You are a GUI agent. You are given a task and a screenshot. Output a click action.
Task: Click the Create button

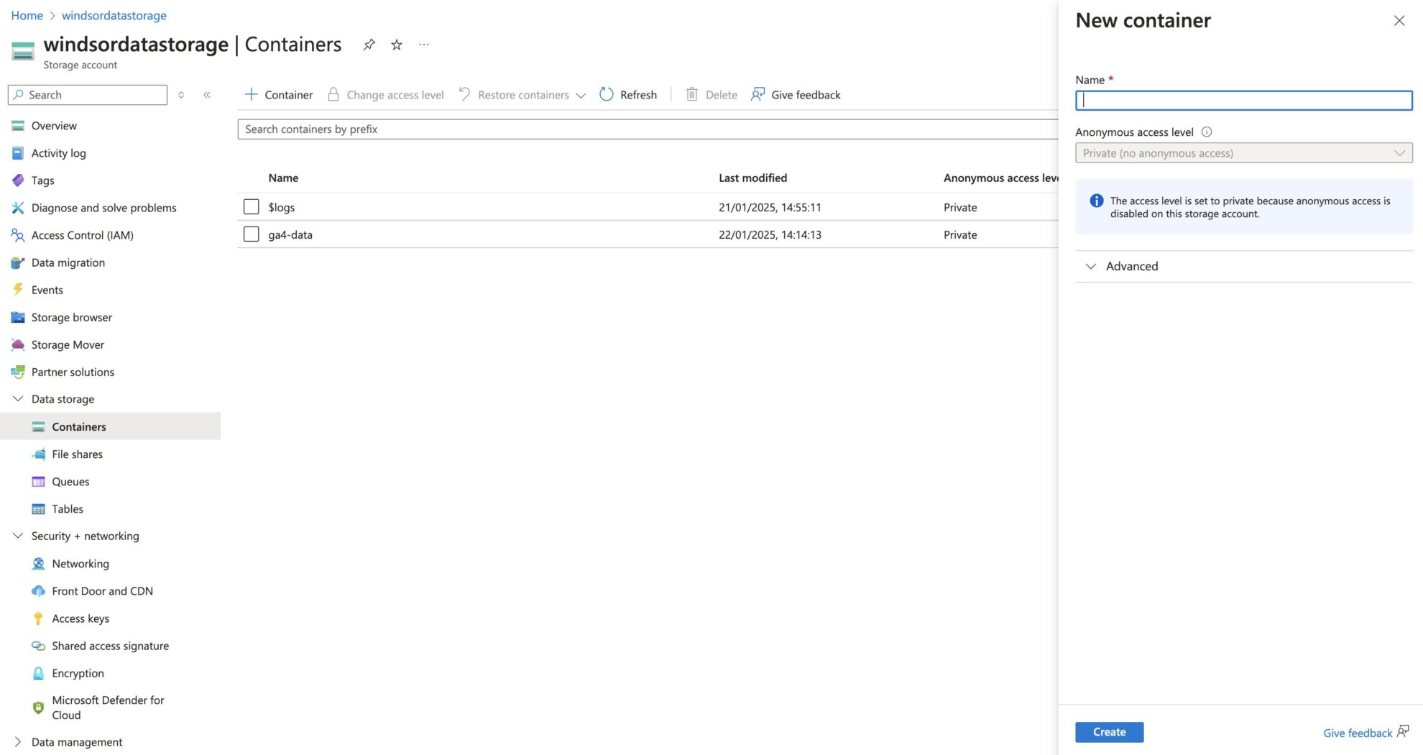pos(1109,732)
